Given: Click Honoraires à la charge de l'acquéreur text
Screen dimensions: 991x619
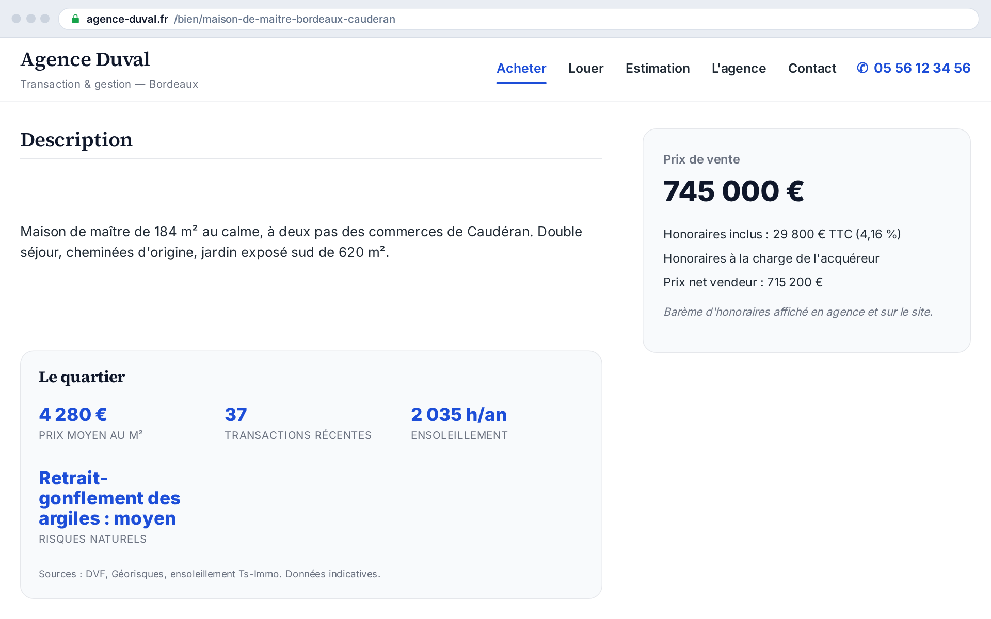Looking at the screenshot, I should pyautogui.click(x=771, y=258).
